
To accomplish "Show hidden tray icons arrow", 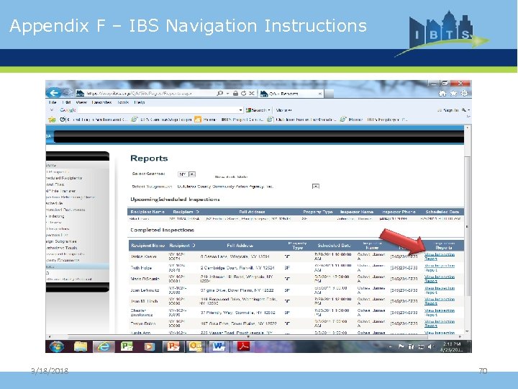I will (x=391, y=346).
